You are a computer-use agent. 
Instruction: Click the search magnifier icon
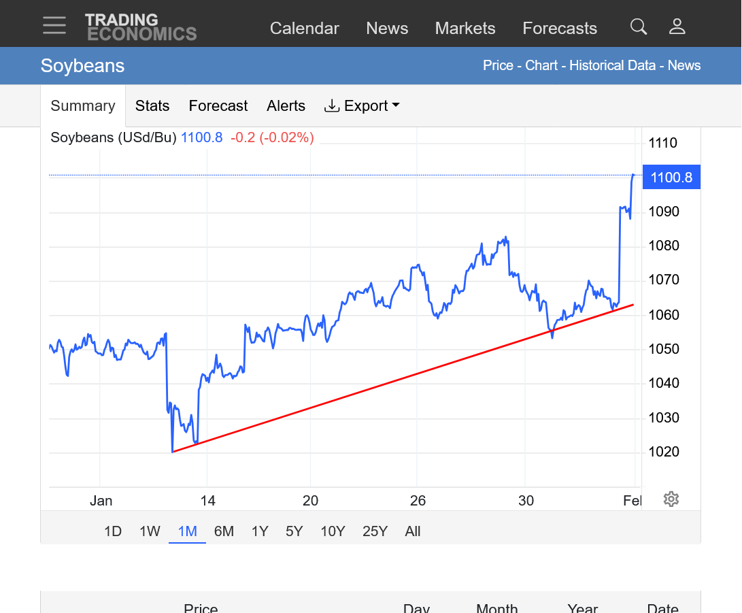[x=638, y=27]
